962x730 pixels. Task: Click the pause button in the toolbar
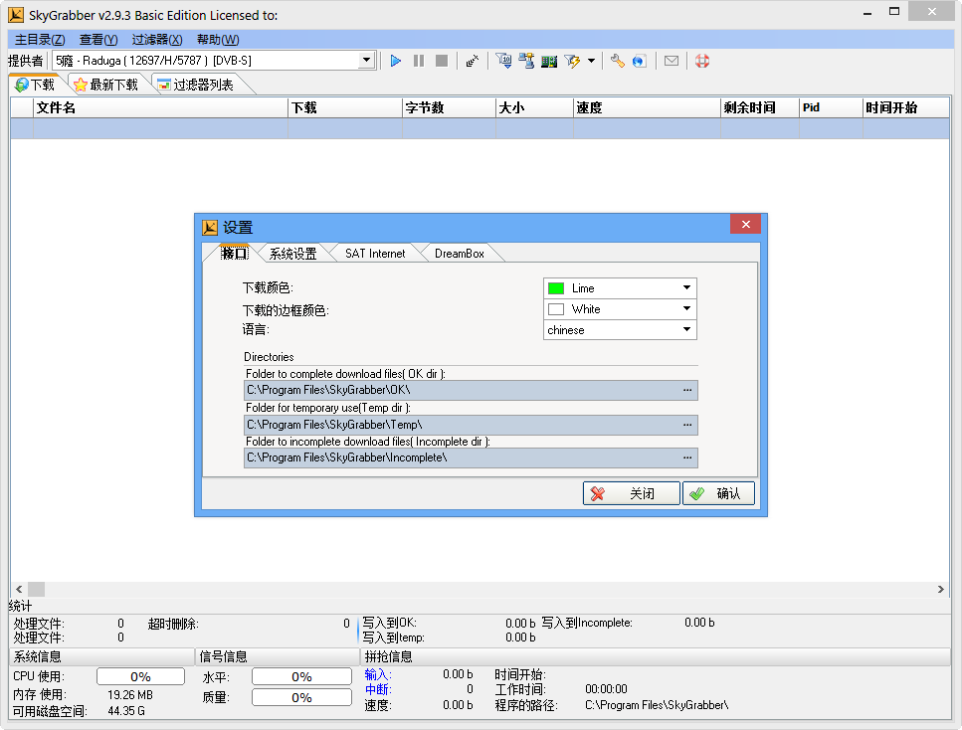pos(419,61)
